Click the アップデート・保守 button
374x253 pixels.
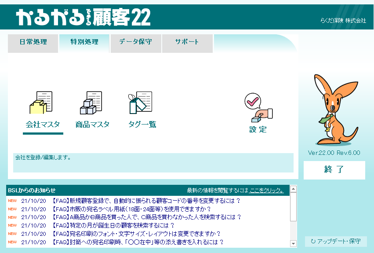[336, 241]
